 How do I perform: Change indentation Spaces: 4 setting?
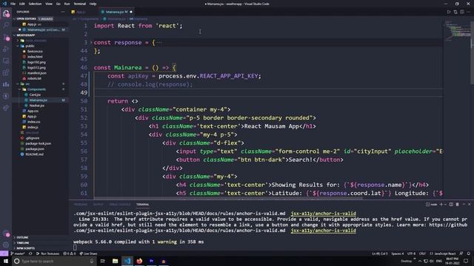tap(397, 253)
